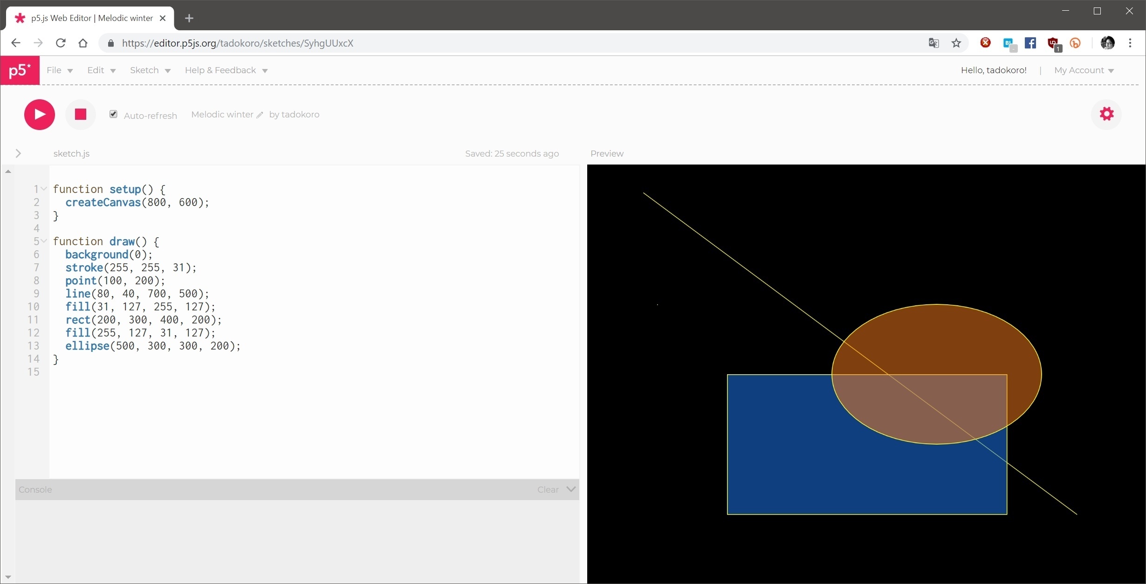The height and width of the screenshot is (584, 1146).
Task: Bookmark this page with the star icon
Action: [956, 43]
